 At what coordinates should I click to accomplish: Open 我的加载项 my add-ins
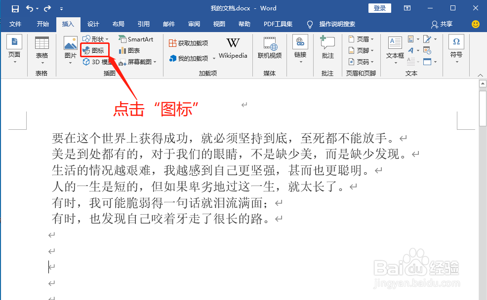tap(189, 58)
